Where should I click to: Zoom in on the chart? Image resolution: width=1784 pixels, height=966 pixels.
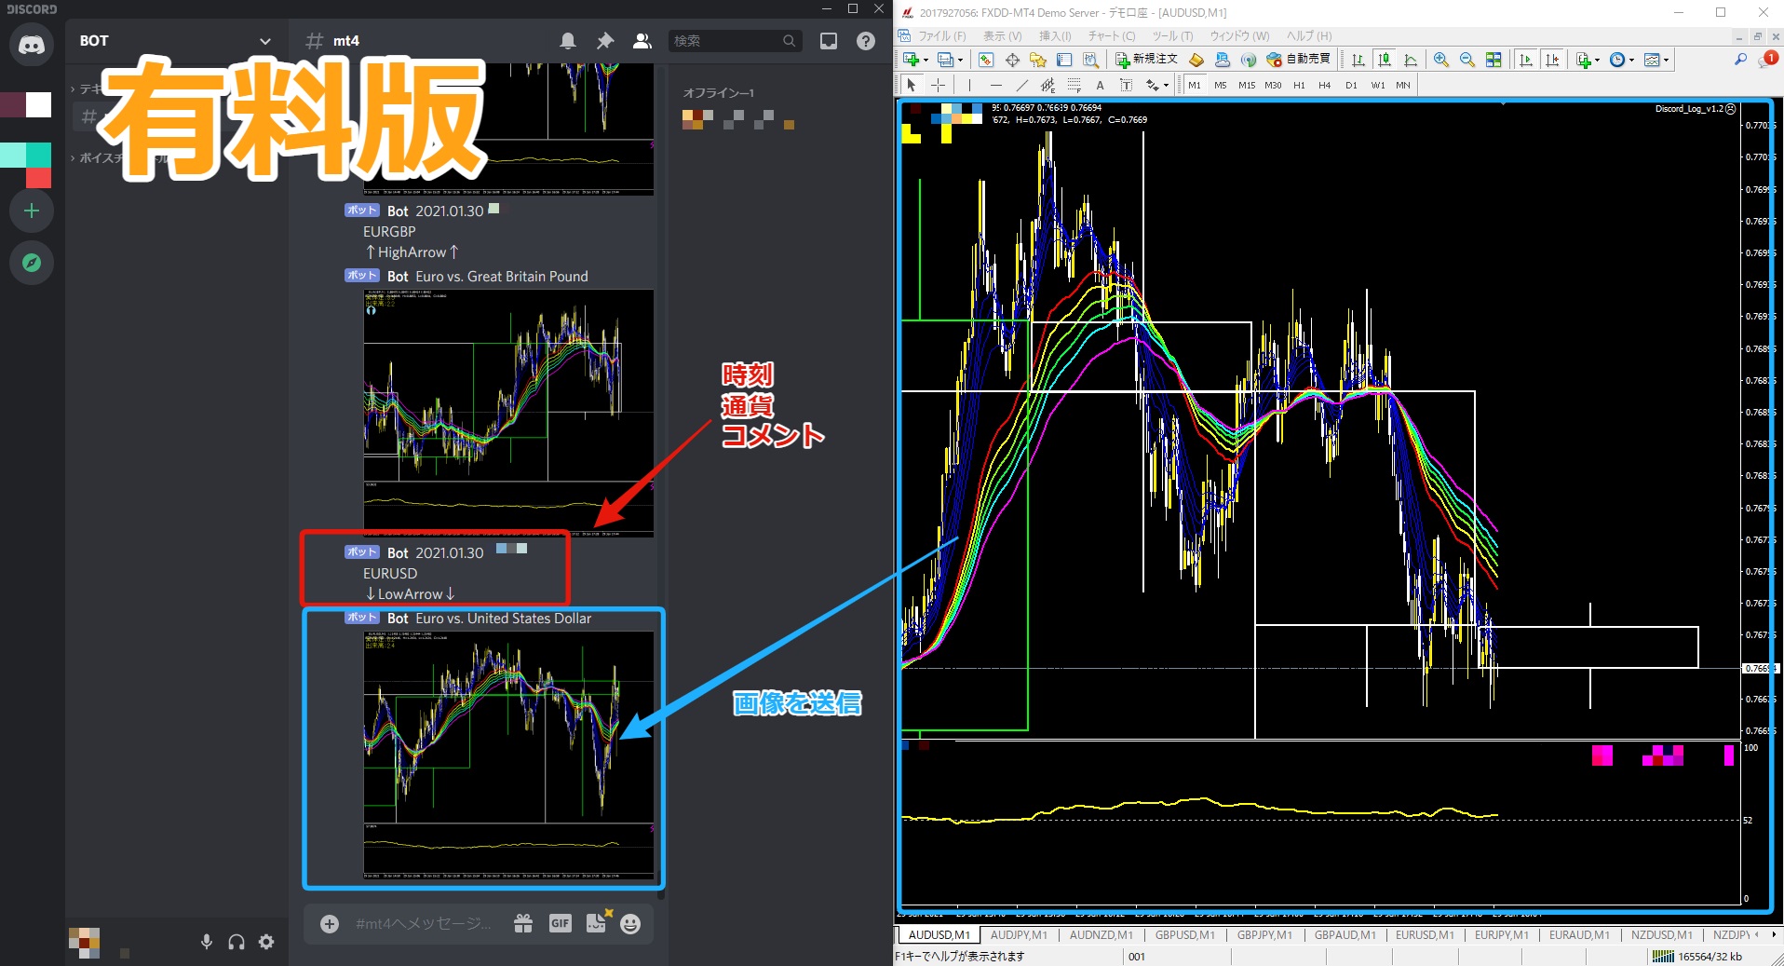1441,60
